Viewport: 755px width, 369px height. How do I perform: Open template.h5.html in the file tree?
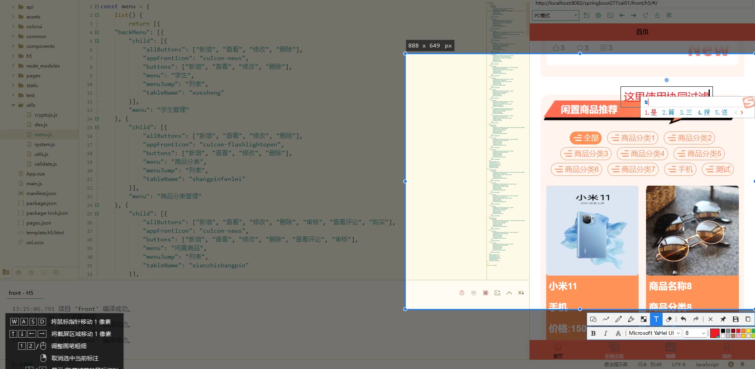pos(45,232)
